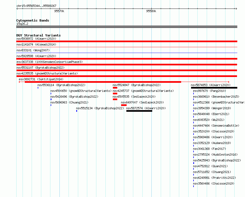Click the gray 15q26.2 cytogenetic band bar

click(127, 27)
